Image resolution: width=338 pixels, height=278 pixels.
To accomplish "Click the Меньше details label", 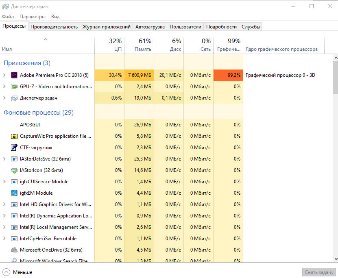I will pos(23,272).
